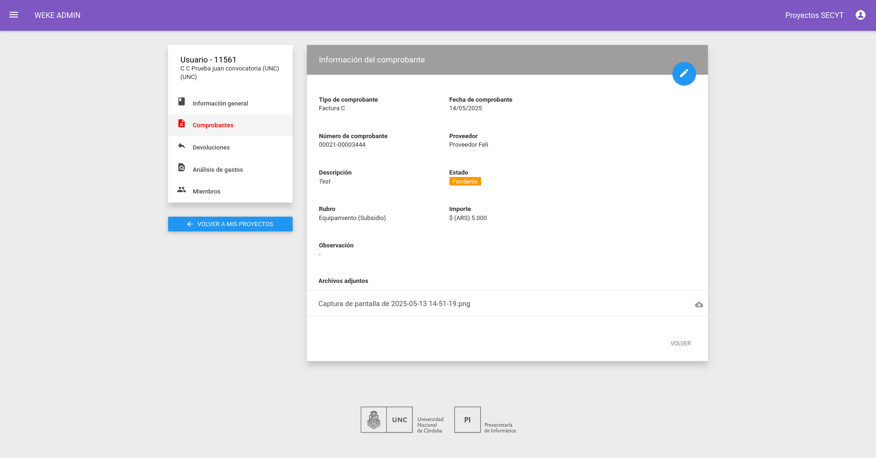Image resolution: width=876 pixels, height=458 pixels.
Task: Click the pencil edit comprobante button
Action: (684, 74)
